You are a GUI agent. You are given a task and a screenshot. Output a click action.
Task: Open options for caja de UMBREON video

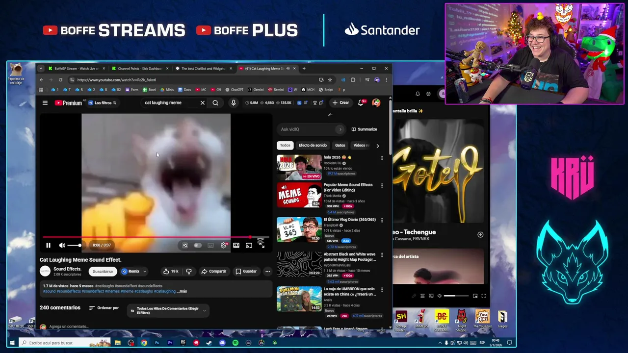click(382, 290)
